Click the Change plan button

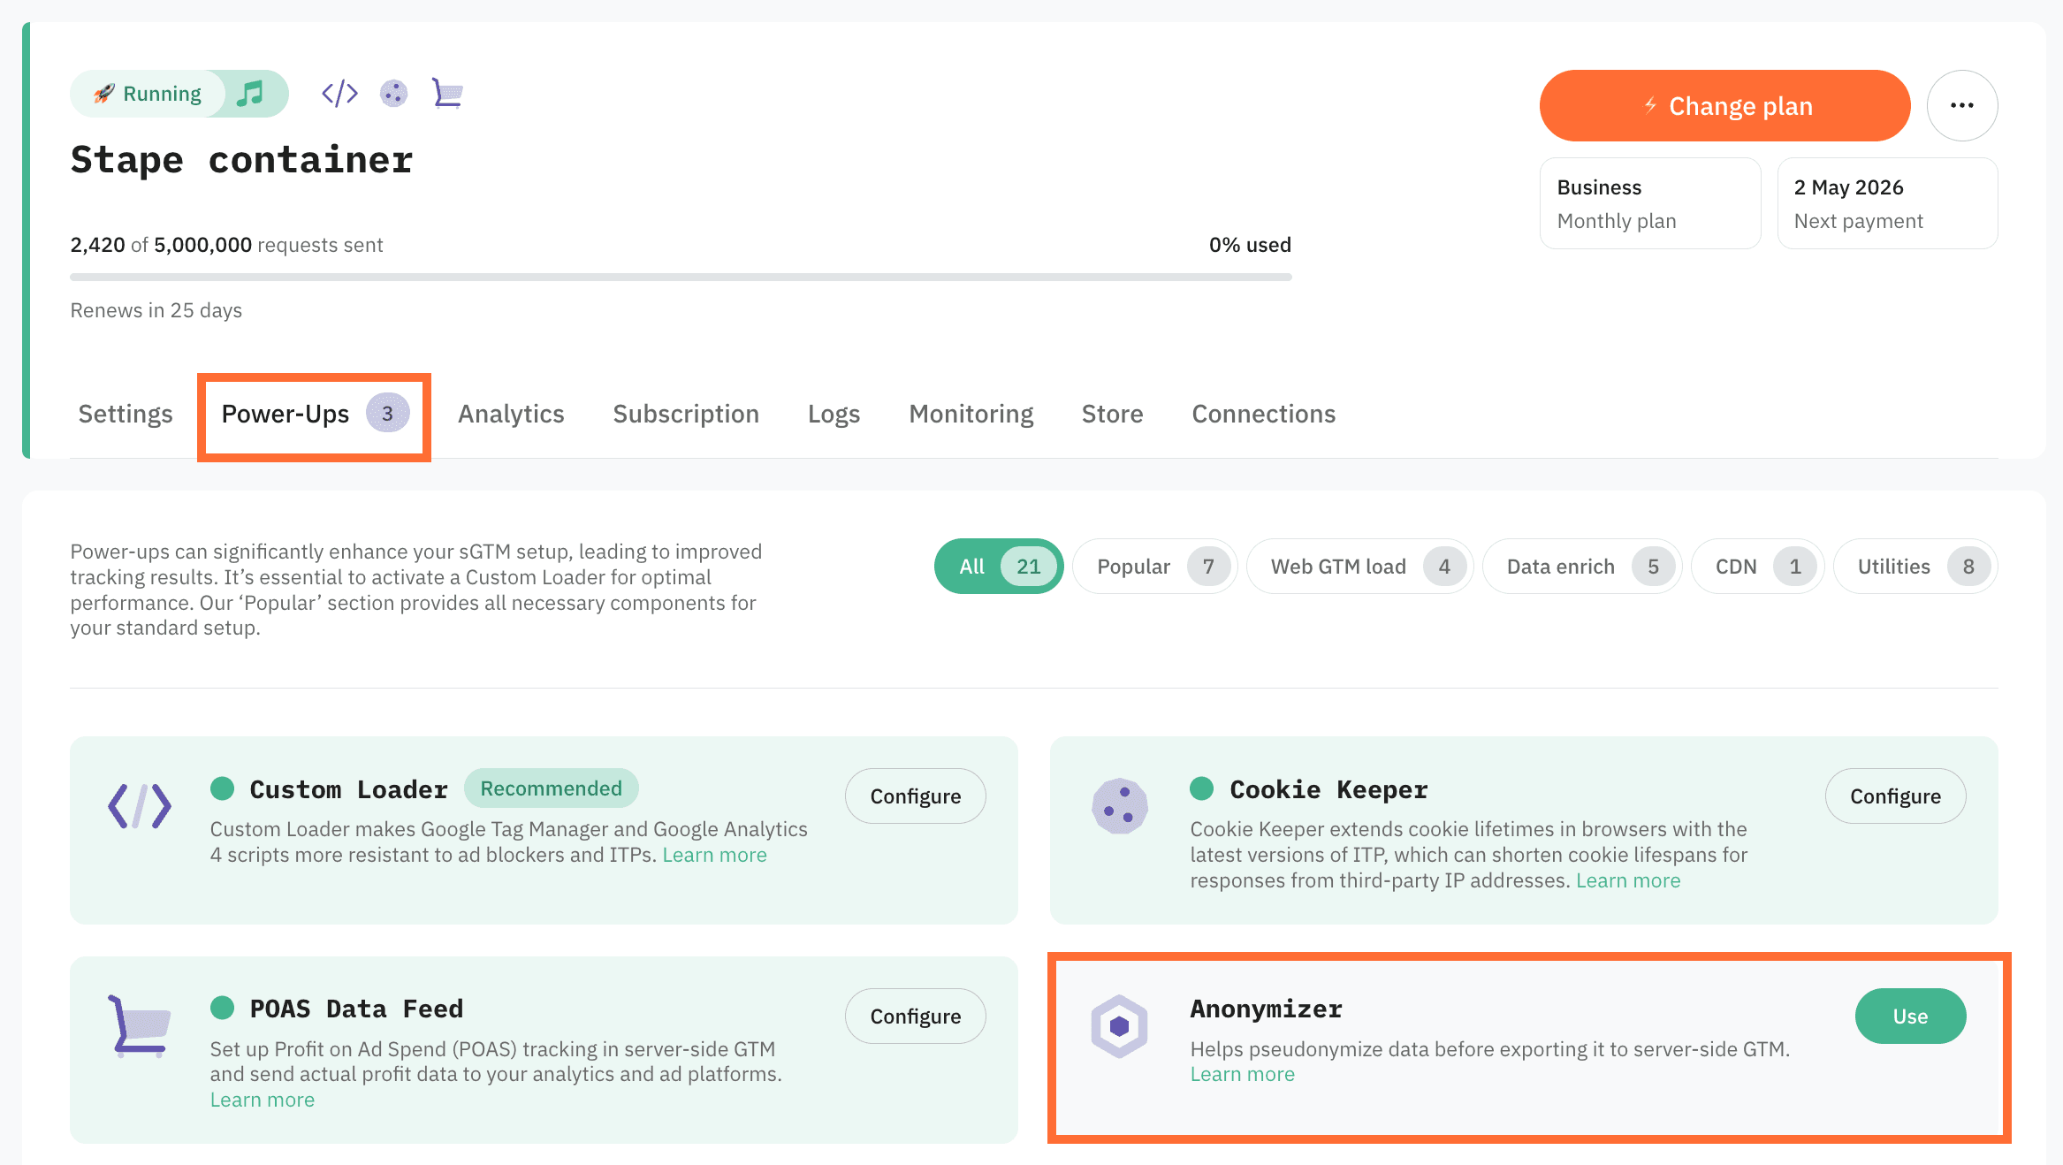(1724, 106)
